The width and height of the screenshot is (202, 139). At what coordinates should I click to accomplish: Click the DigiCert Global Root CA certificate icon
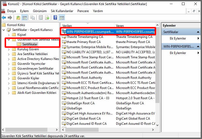pyautogui.click(x=64, y=119)
